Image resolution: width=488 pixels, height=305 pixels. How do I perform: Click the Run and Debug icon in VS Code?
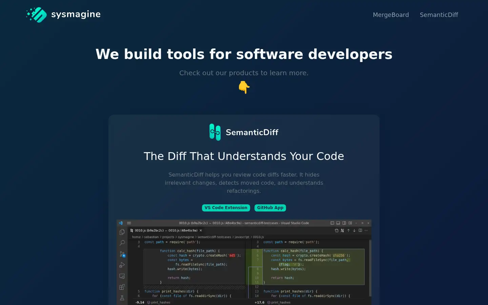coord(122,265)
